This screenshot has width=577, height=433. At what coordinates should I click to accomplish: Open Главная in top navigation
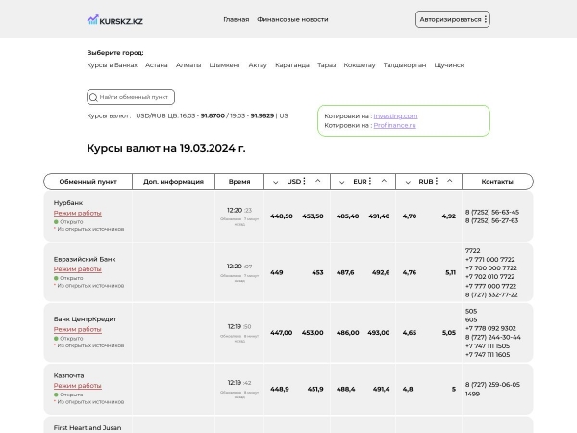click(x=236, y=19)
